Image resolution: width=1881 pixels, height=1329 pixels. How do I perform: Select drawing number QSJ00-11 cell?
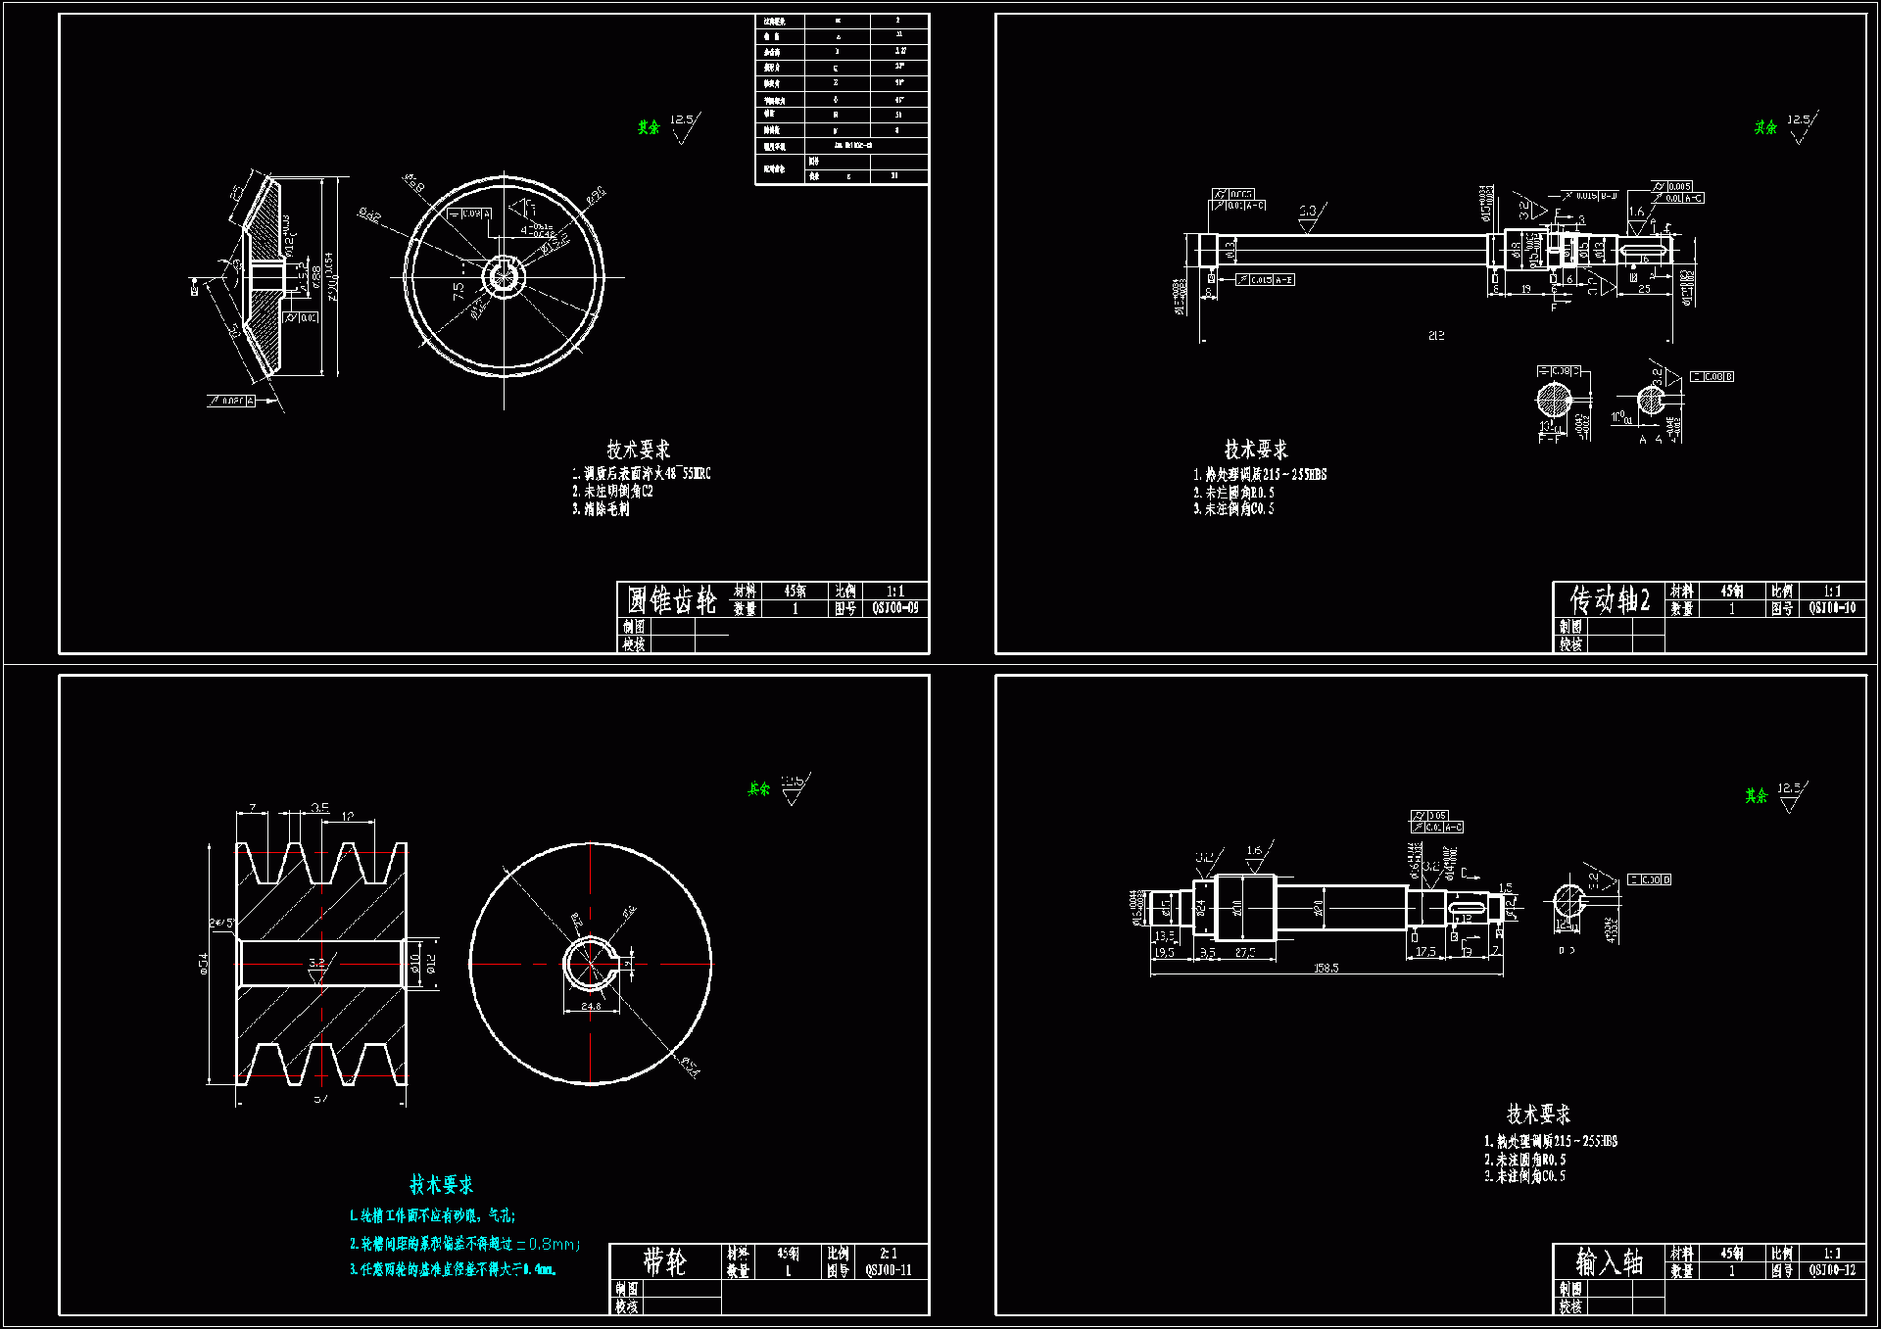(889, 1270)
